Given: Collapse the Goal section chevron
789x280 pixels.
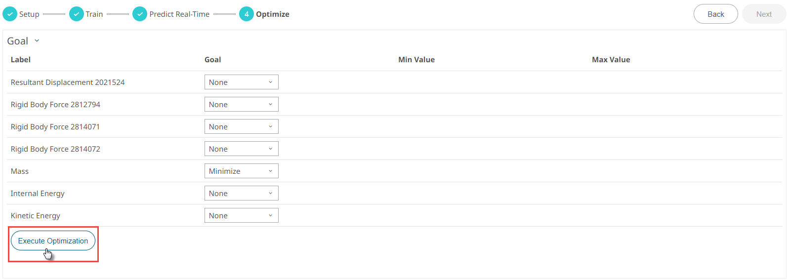Looking at the screenshot, I should coord(37,41).
